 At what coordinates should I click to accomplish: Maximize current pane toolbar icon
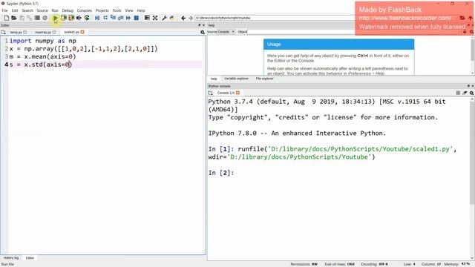point(155,18)
